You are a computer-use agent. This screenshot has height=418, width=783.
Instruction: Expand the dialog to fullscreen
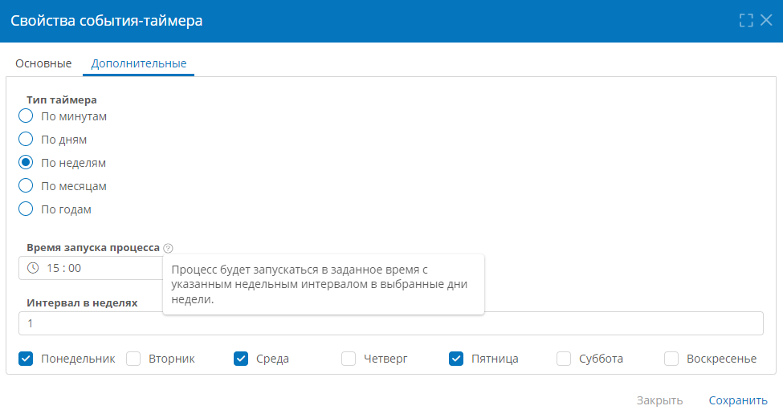pos(746,20)
